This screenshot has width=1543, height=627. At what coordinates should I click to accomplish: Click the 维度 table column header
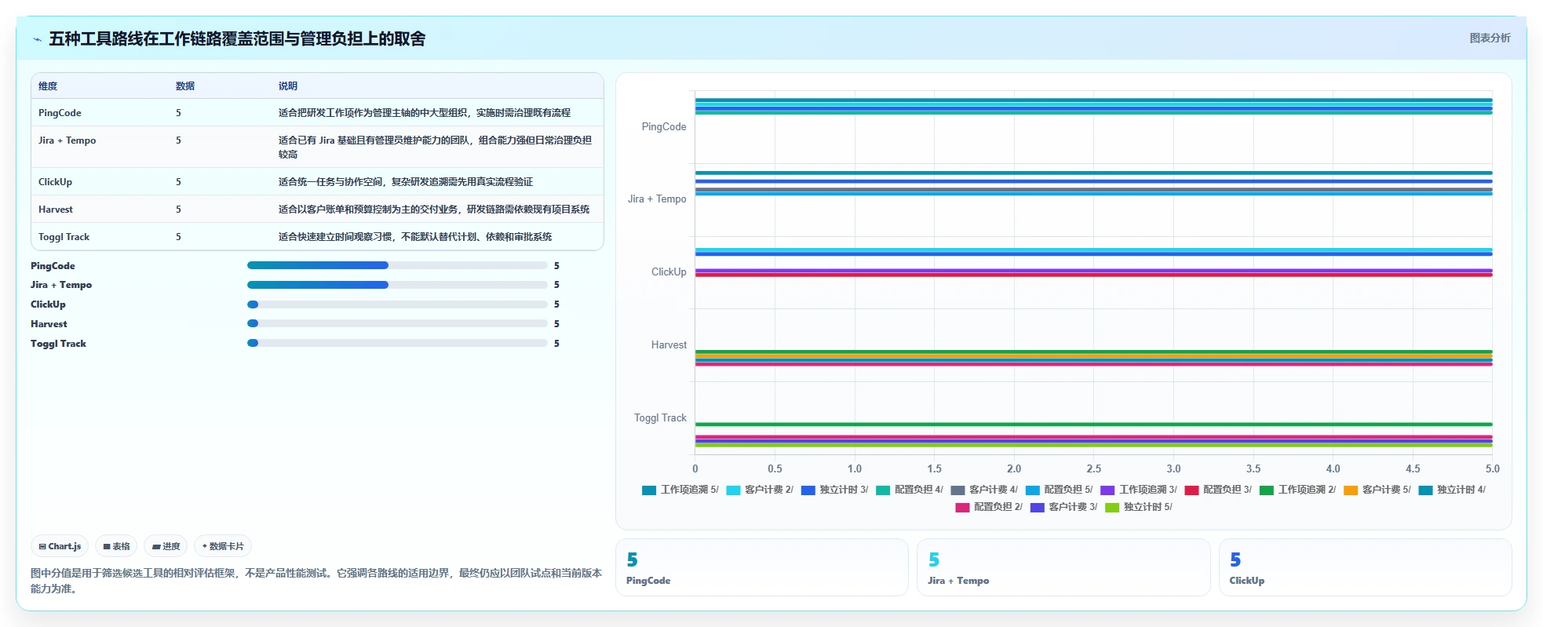coord(48,86)
